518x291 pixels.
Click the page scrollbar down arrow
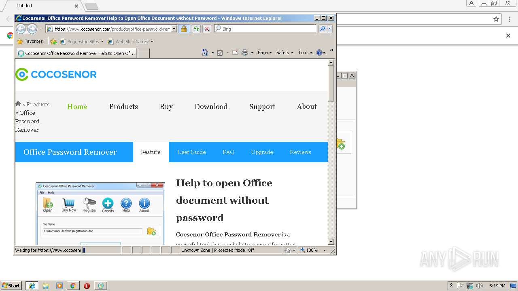coord(331,242)
